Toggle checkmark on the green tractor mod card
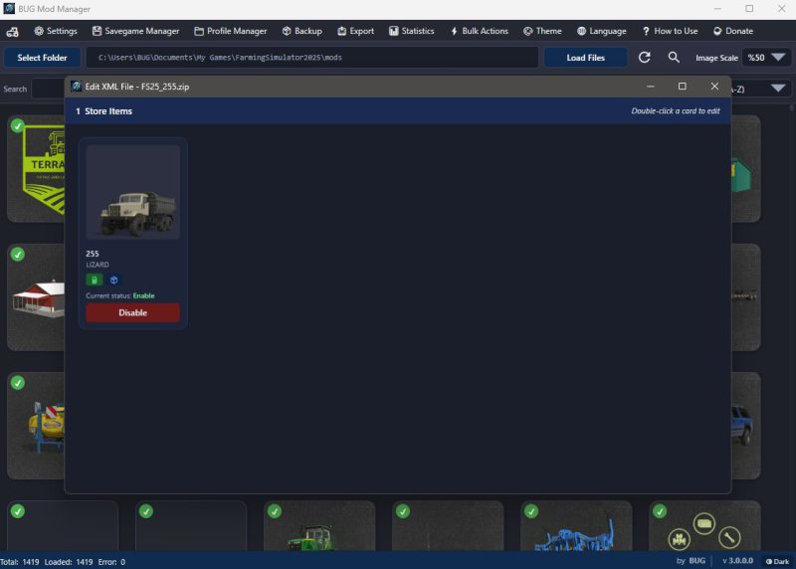This screenshot has height=569, width=796. tap(275, 511)
